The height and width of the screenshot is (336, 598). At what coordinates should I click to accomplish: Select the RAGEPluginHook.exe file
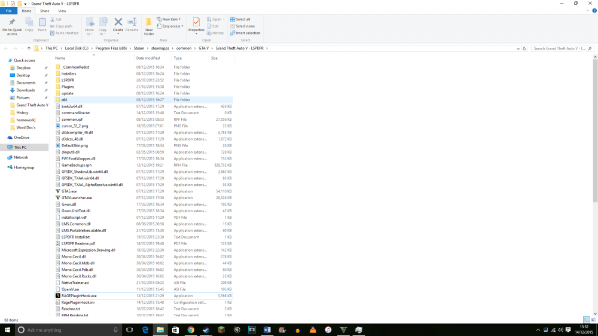point(144,295)
